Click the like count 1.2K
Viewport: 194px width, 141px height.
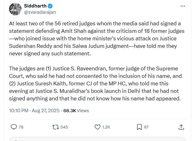pyautogui.click(x=106, y=127)
